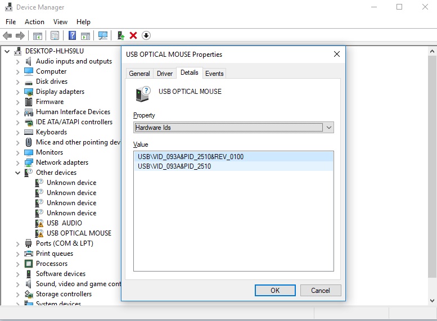This screenshot has width=437, height=321.
Task: Select the Details tab
Action: pyautogui.click(x=189, y=73)
